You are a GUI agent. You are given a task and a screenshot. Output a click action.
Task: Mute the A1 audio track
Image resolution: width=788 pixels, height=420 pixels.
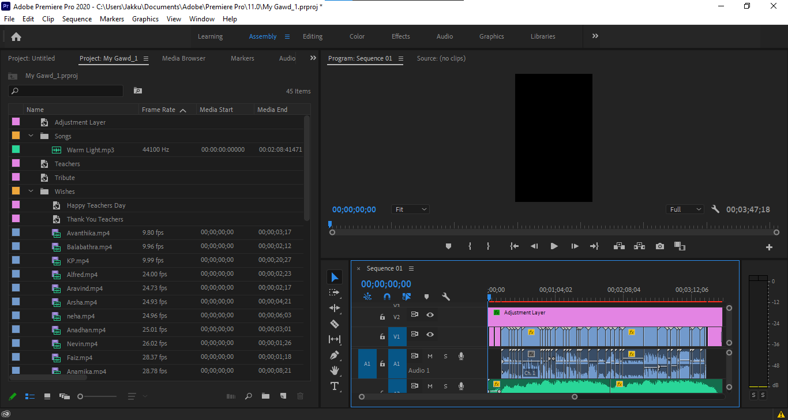[430, 356]
